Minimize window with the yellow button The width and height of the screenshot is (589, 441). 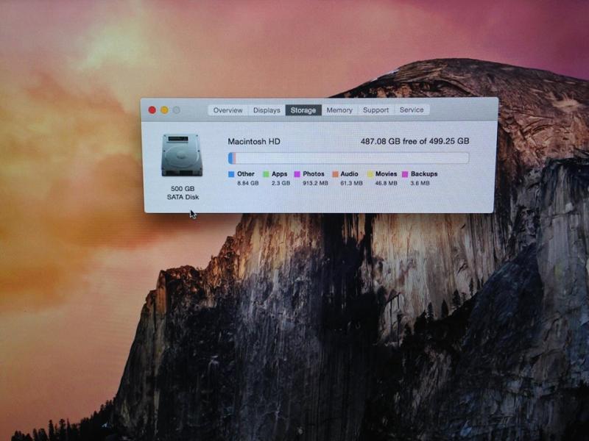(164, 110)
